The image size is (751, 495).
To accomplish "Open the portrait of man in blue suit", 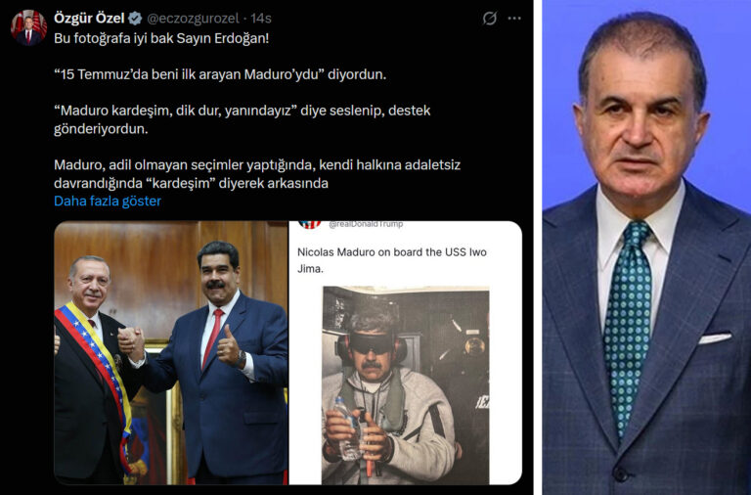I will 646,247.
